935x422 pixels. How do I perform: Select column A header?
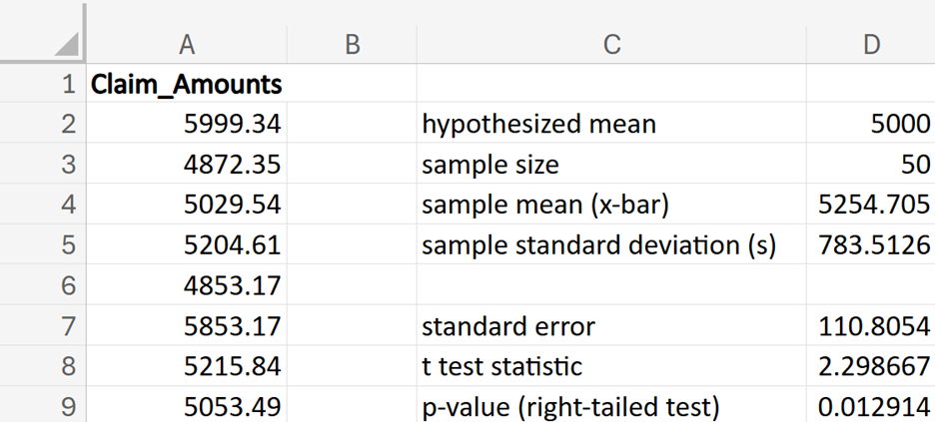(x=187, y=44)
